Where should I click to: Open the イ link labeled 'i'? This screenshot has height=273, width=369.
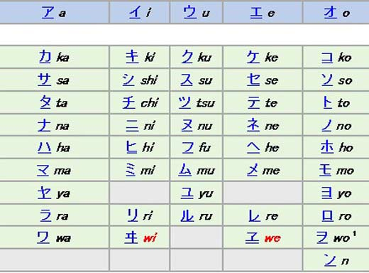click(135, 13)
